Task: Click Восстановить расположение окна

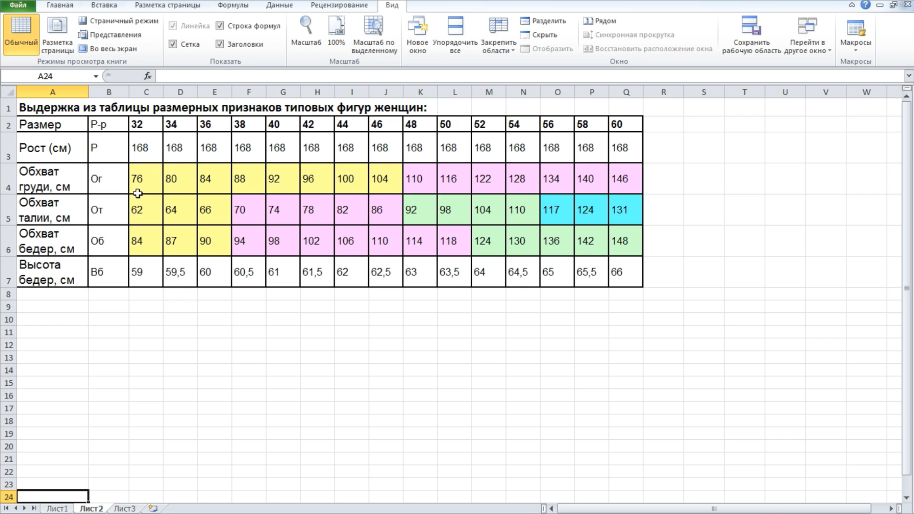Action: tap(648, 49)
